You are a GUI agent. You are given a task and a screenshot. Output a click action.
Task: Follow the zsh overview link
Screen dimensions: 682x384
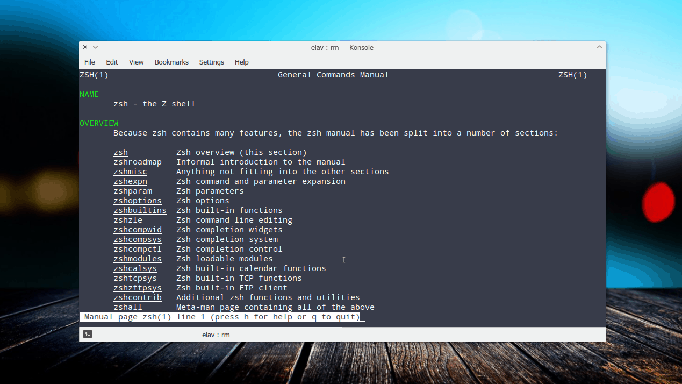pos(120,152)
